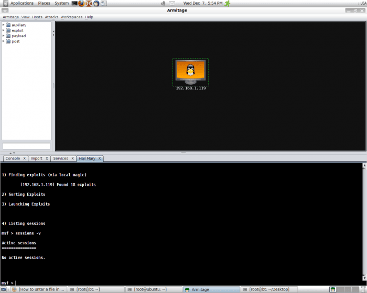Click the module search field

(x=26, y=146)
